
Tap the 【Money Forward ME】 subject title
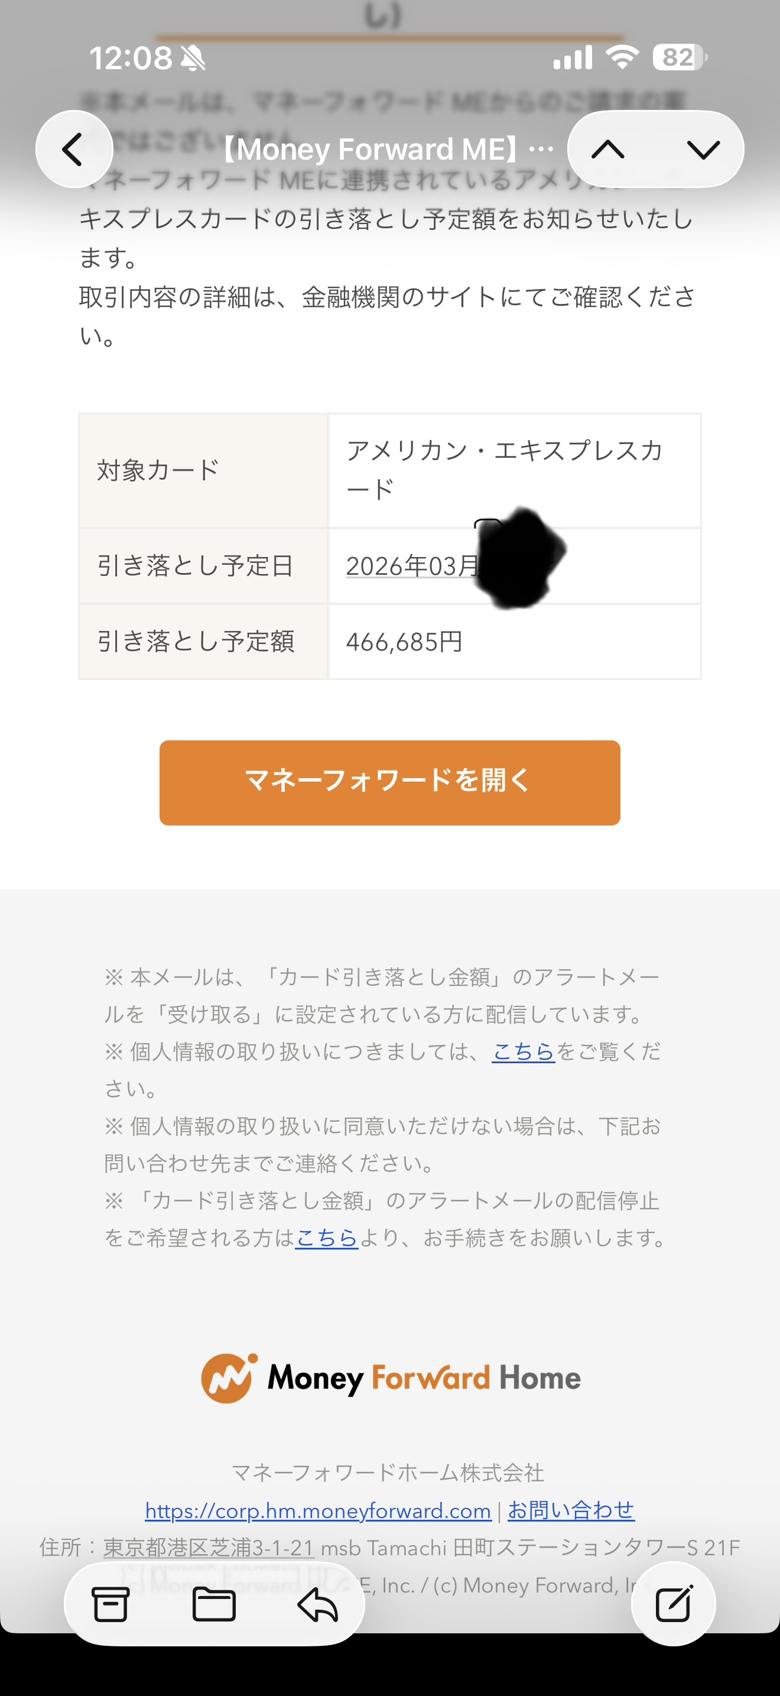(x=385, y=150)
